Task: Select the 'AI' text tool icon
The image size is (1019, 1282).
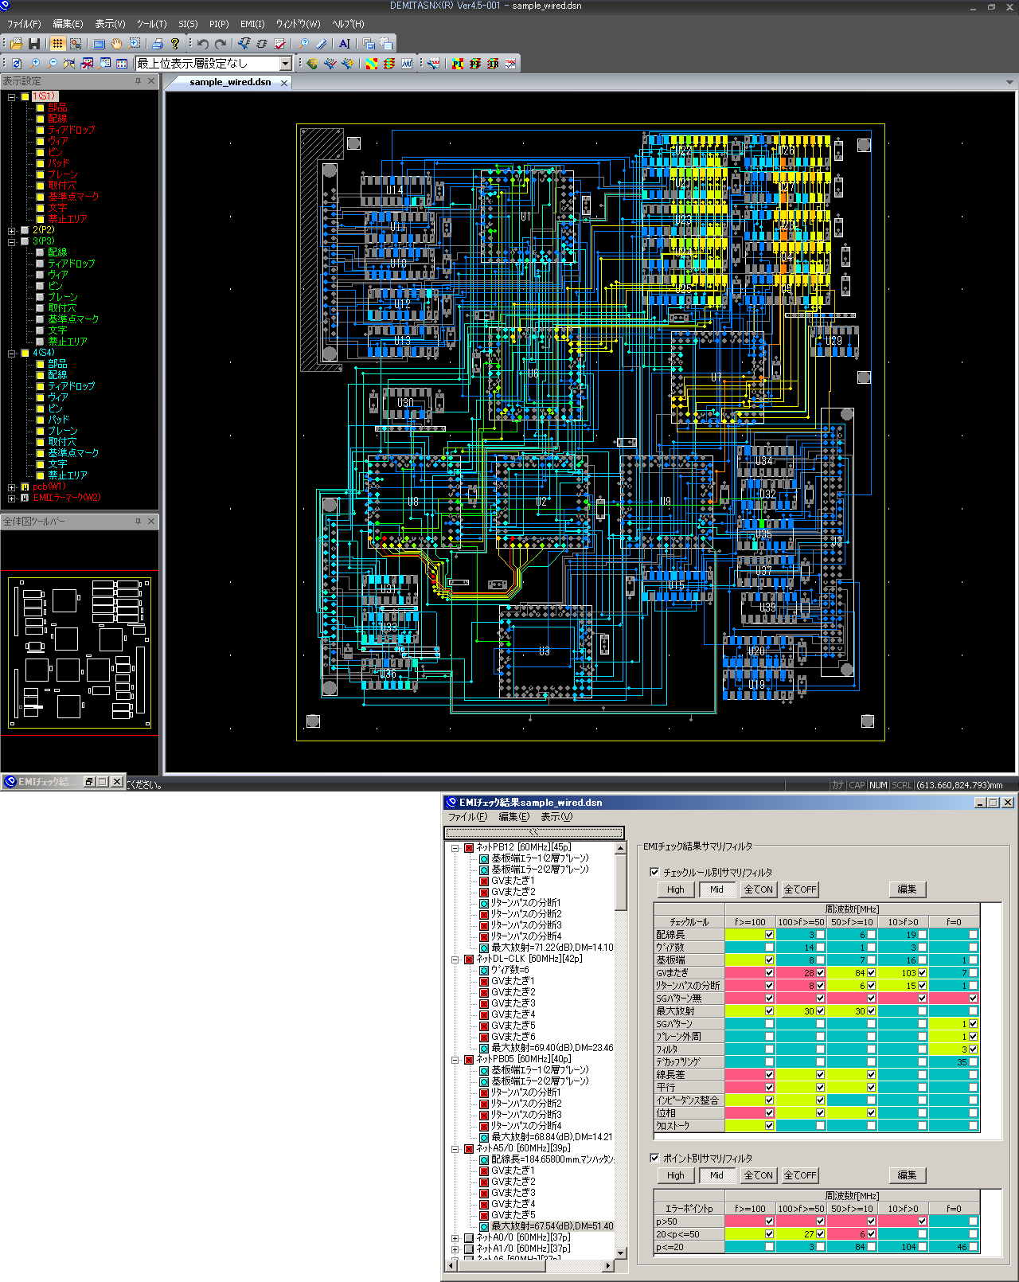Action: [344, 44]
